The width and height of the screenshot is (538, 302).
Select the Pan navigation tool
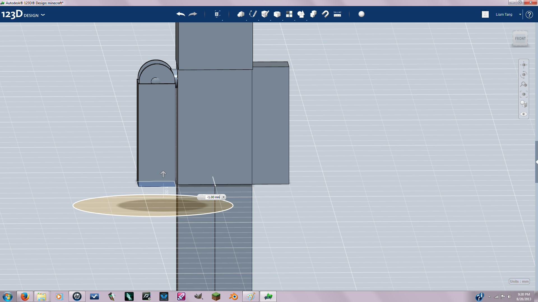point(524,65)
